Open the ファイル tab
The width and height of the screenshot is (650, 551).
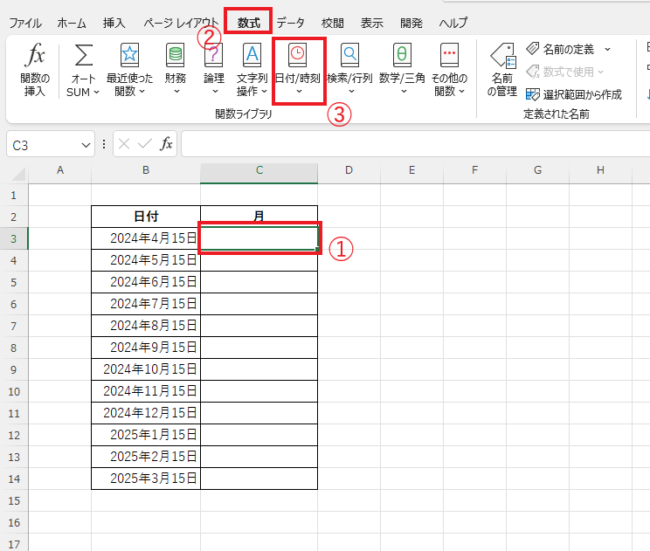tap(25, 23)
